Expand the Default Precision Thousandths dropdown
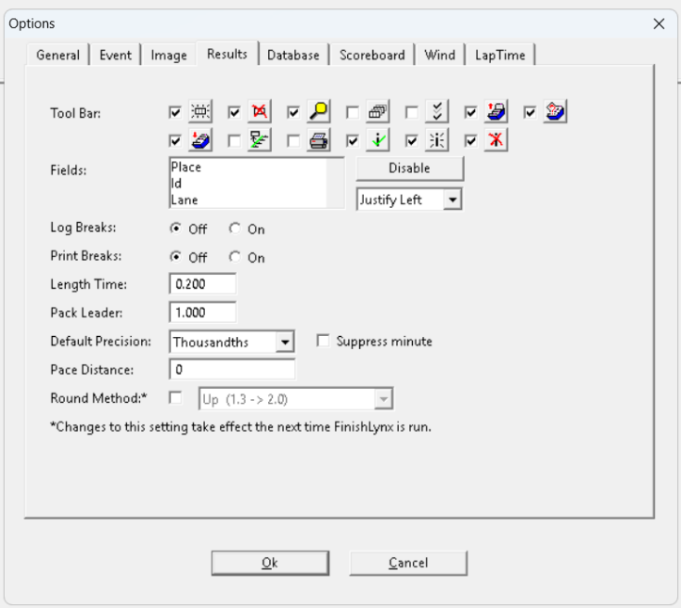 (x=285, y=342)
